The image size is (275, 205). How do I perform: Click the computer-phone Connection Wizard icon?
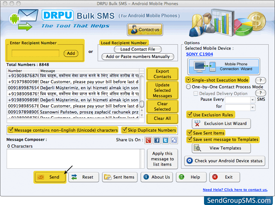205,67
